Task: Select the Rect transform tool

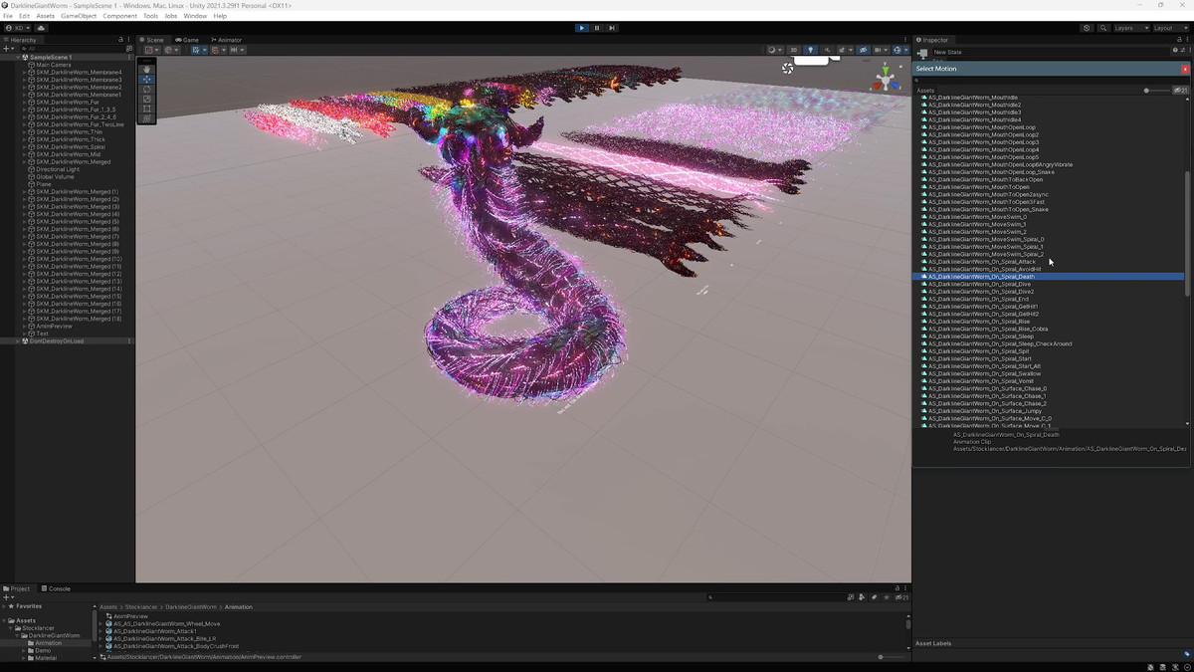Action: (147, 109)
